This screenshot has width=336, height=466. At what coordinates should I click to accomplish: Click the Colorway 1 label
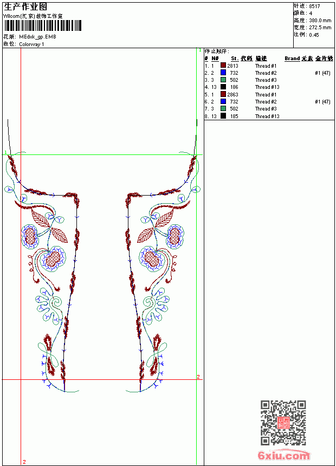[x=31, y=44]
